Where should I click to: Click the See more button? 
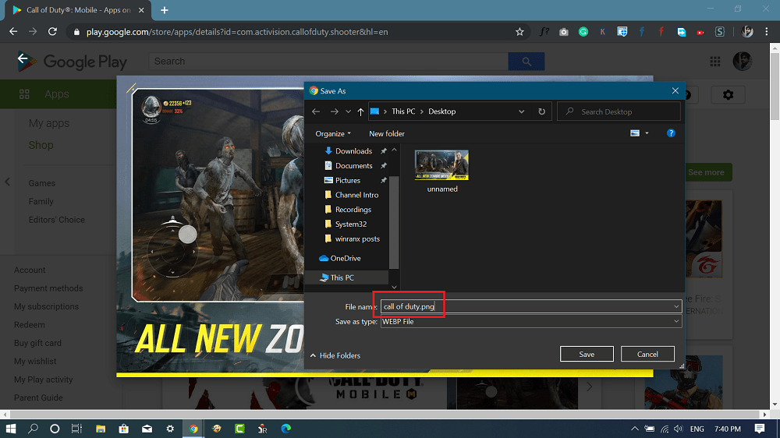(706, 172)
